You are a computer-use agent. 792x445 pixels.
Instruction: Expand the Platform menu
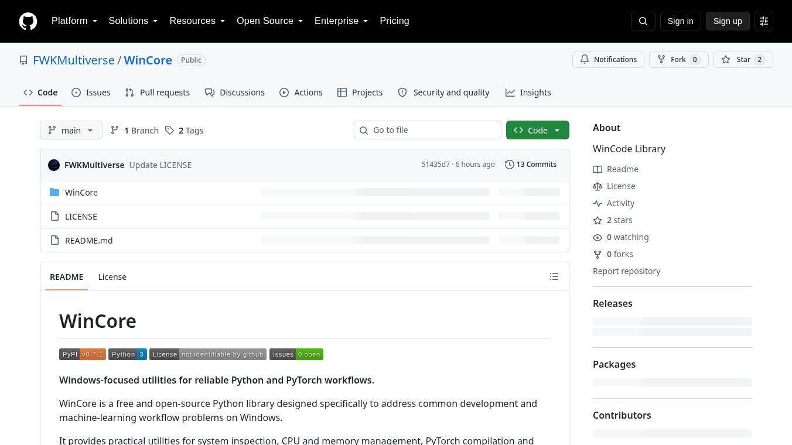[x=74, y=21]
